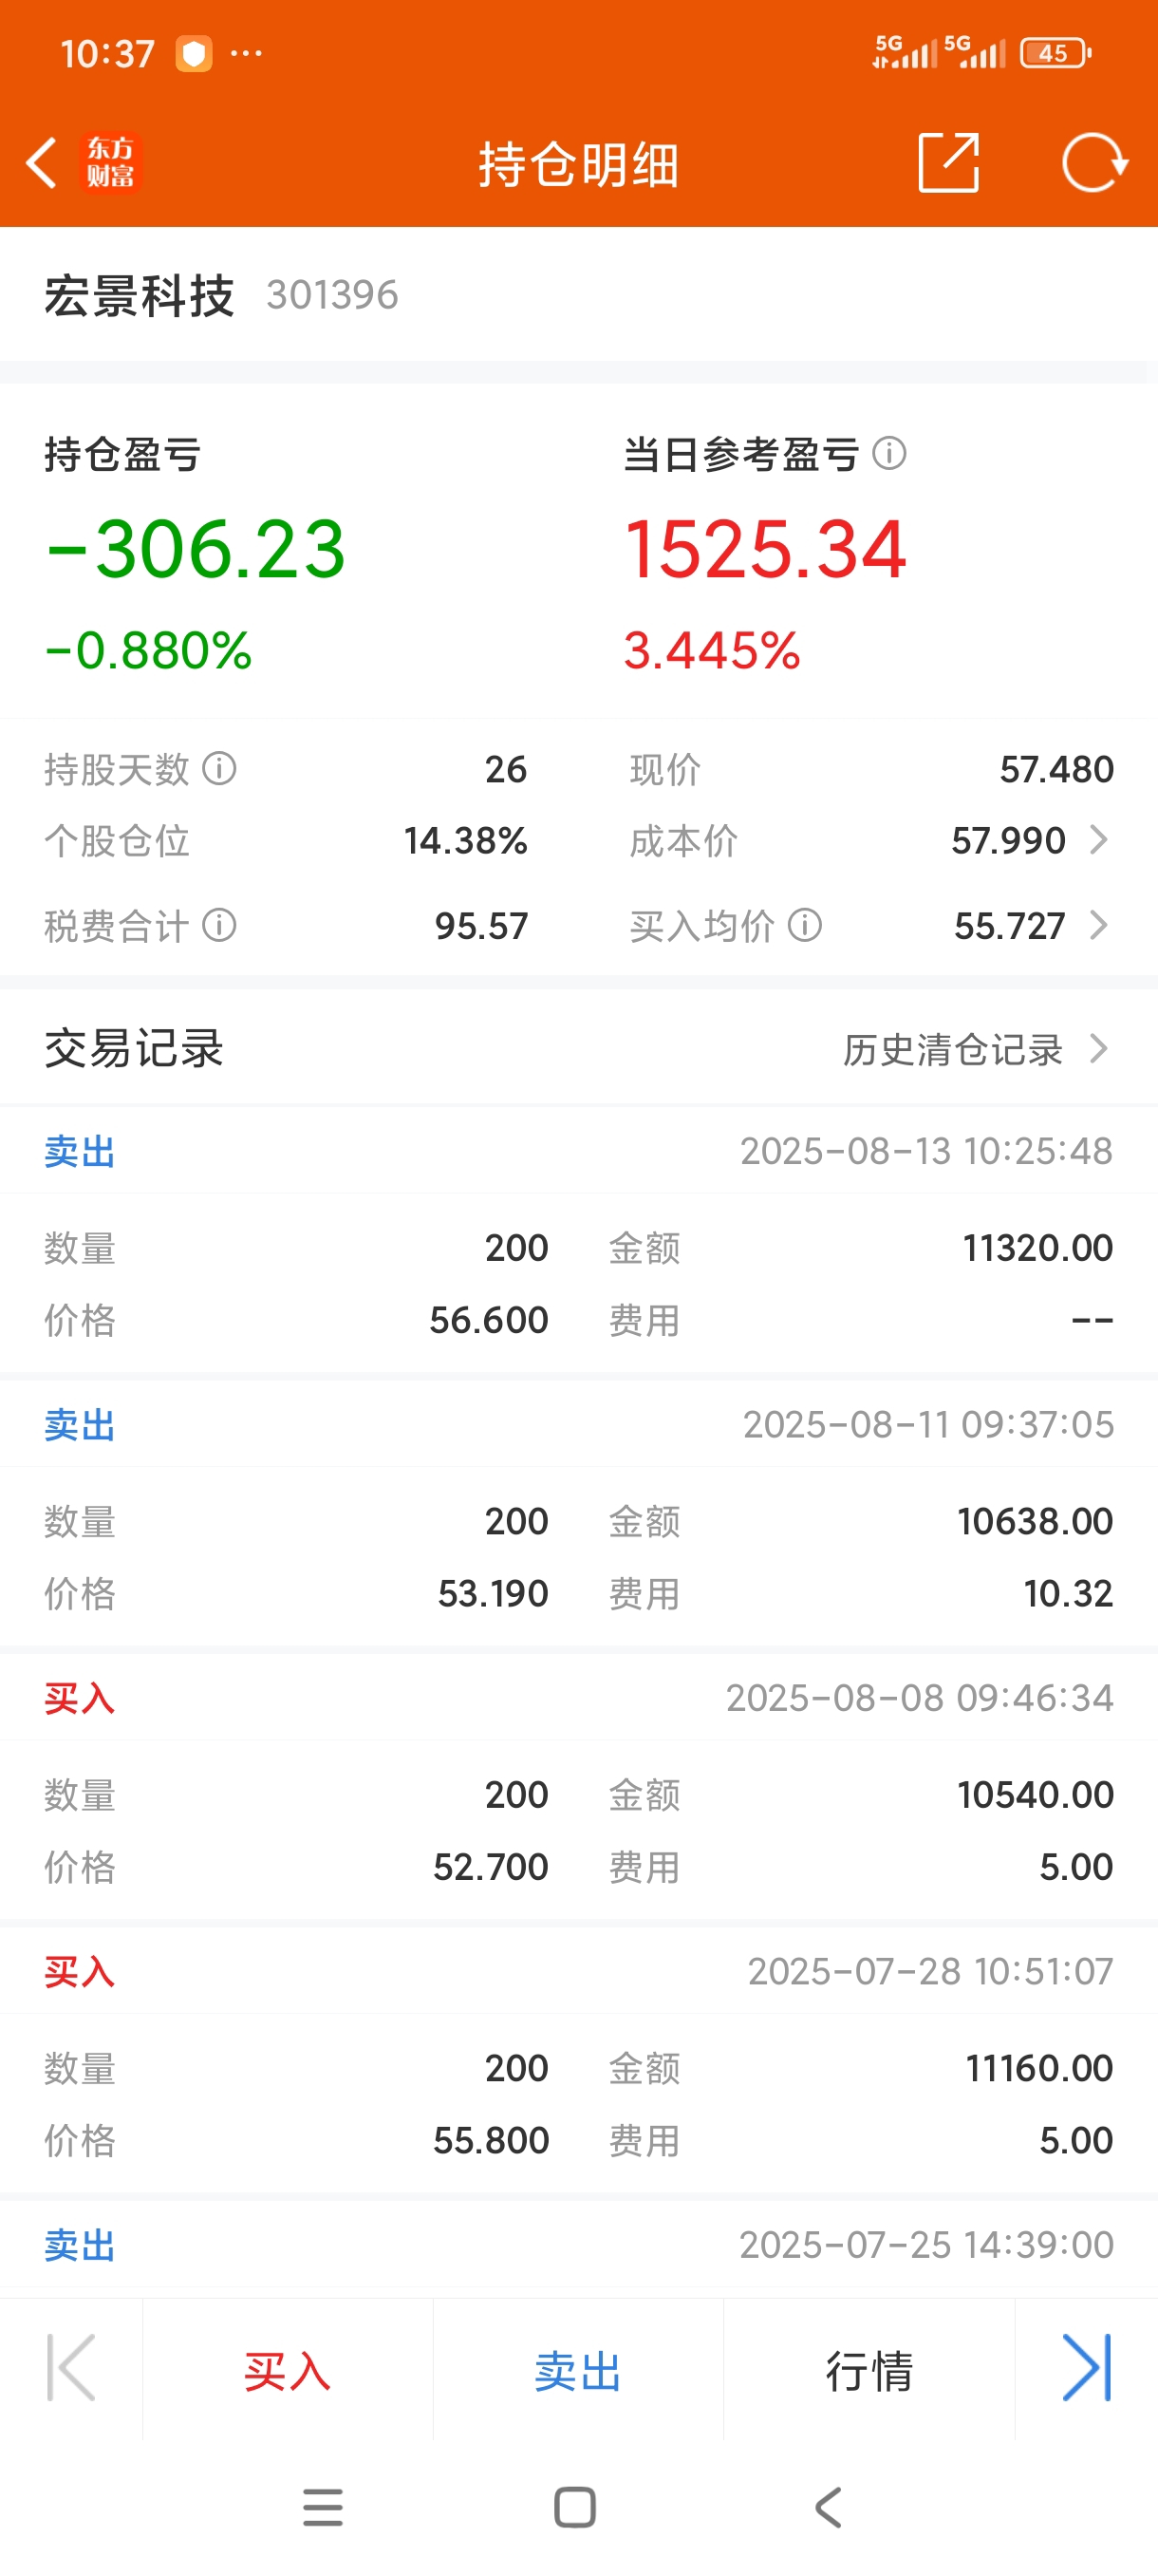Screen dimensions: 1158x2575
Task: Select the 2025-08-13 卖出 record
Action: point(578,1241)
